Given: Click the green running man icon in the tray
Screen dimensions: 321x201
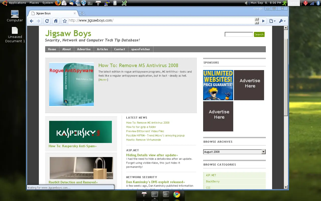Looking at the screenshot, I should pyautogui.click(x=285, y=3).
